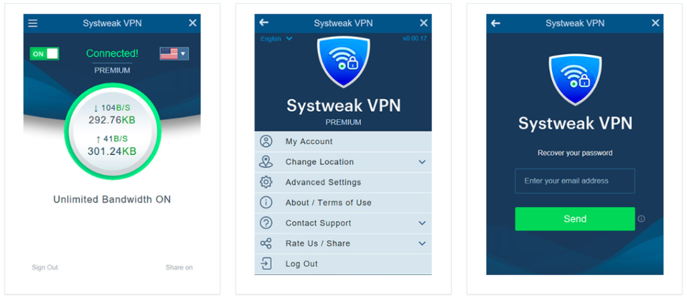Click the shield logo in recovery window
687x299 pixels.
(574, 80)
